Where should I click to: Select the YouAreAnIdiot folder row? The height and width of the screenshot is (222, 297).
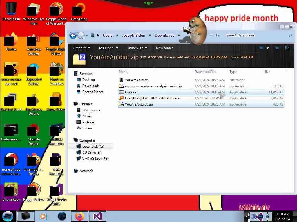pos(201,80)
